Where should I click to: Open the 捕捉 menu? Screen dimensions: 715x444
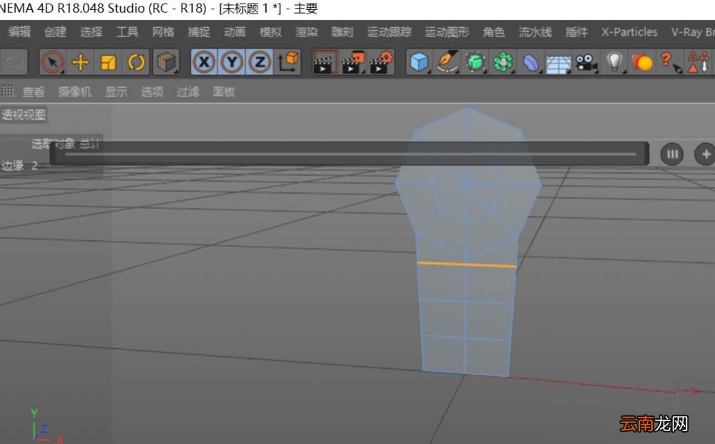[199, 31]
